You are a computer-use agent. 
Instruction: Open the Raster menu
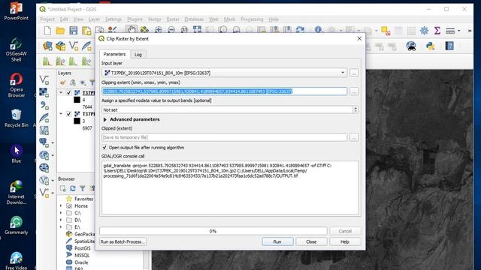(173, 19)
